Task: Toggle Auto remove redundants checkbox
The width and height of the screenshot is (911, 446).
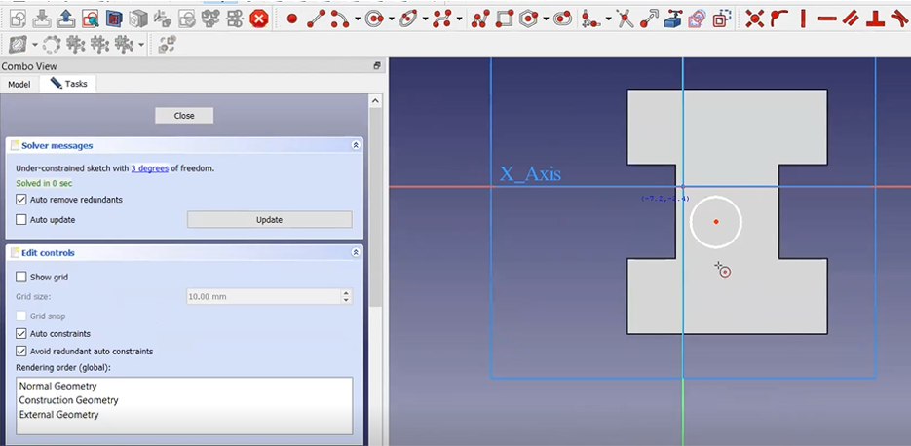Action: click(21, 200)
